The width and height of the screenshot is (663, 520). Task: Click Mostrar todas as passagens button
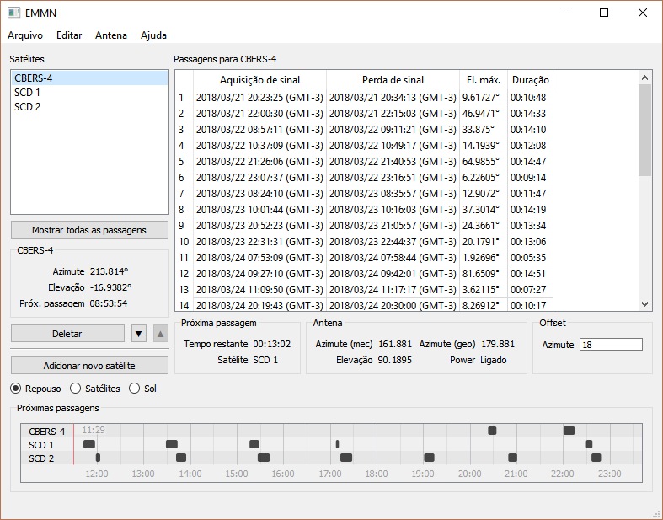(89, 230)
